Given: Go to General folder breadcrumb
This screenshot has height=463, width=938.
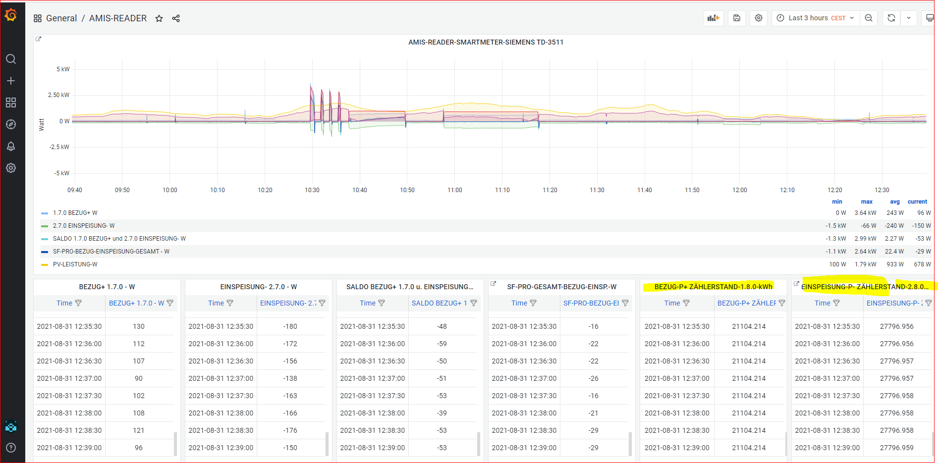Looking at the screenshot, I should pos(61,18).
